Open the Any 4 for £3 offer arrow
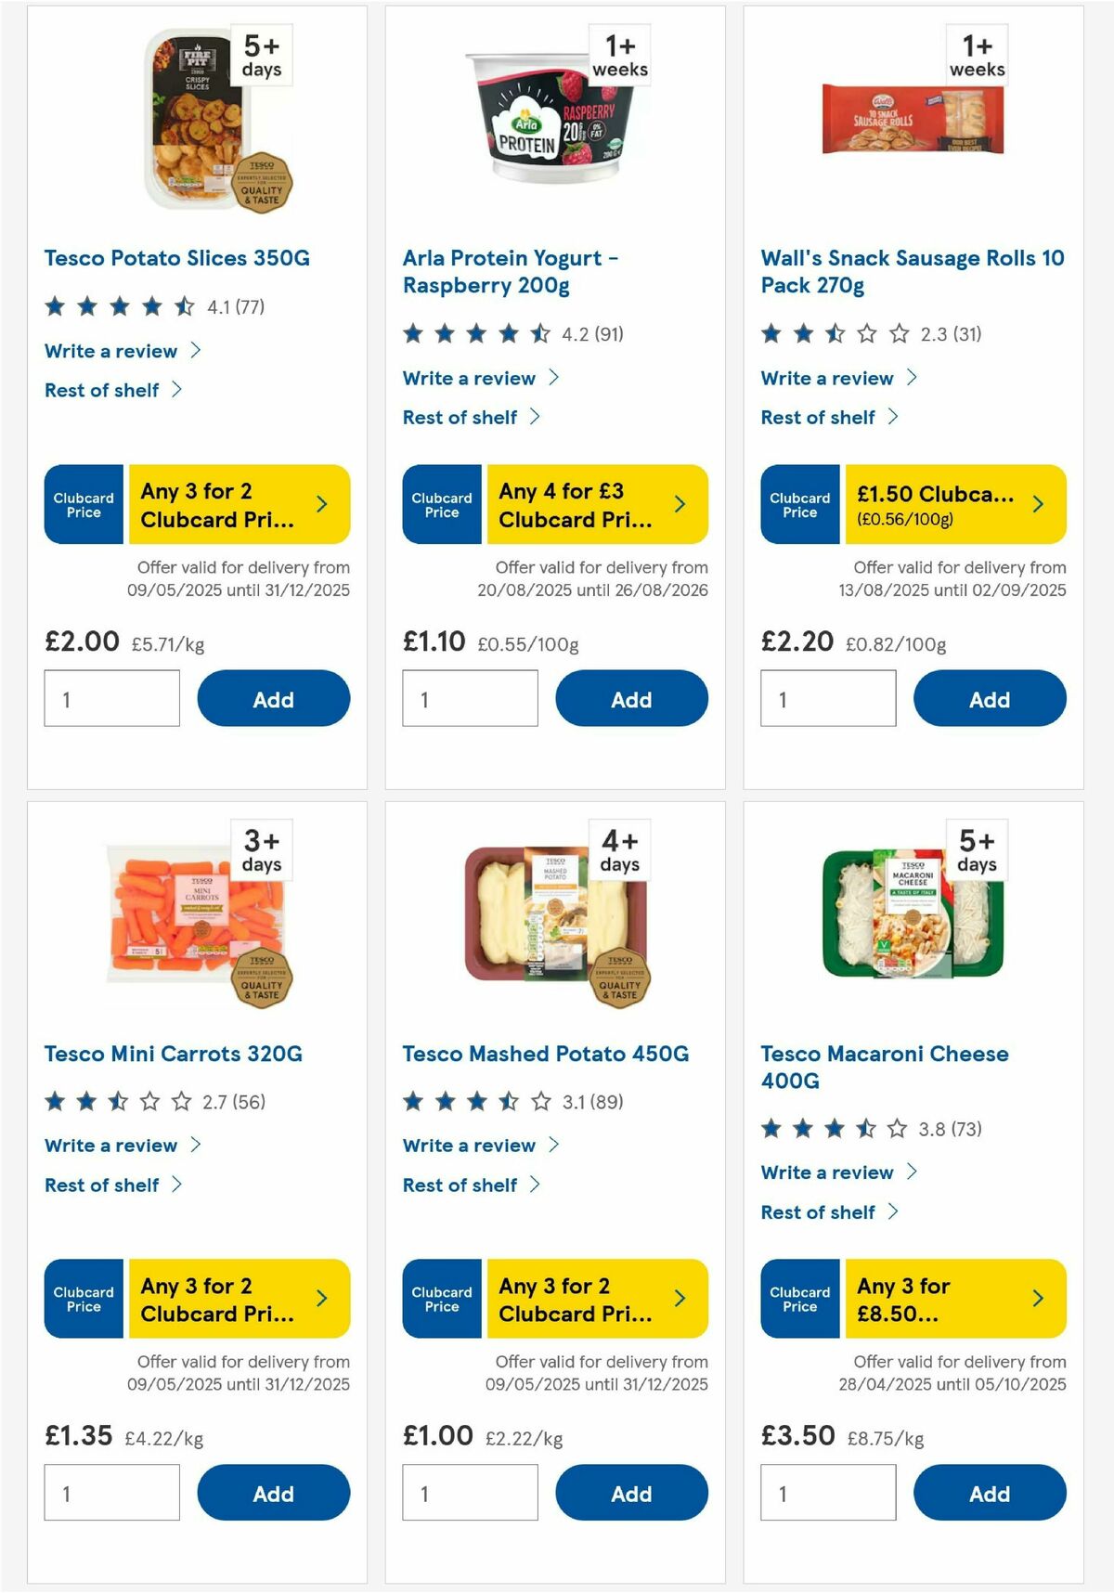1114x1593 pixels. tap(680, 504)
